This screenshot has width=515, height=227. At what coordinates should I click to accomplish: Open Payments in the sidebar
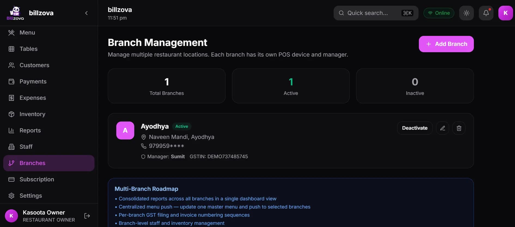(x=49, y=82)
